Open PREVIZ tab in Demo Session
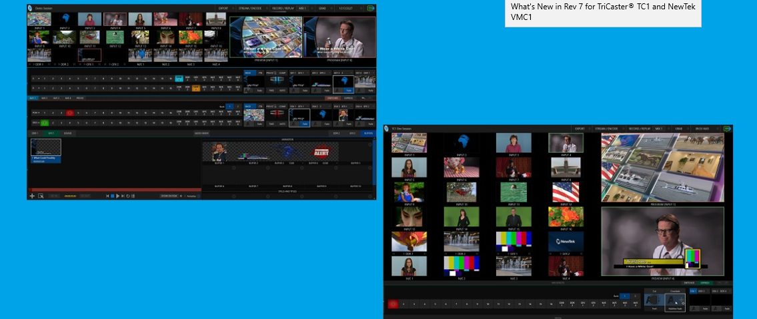Viewport: 757px width, 319px height. tap(79, 99)
